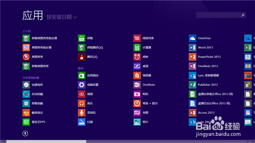The width and height of the screenshot is (255, 143).
Task: Open OneDrive cloud icon
Action: (x=193, y=38)
